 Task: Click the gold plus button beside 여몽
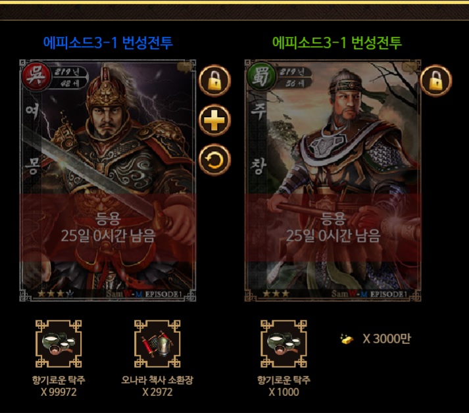pyautogui.click(x=214, y=120)
